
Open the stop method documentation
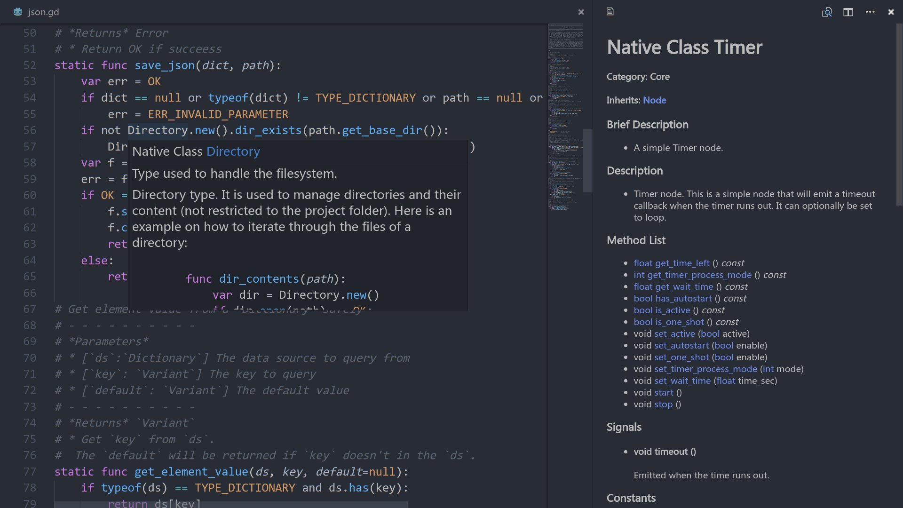click(x=663, y=404)
